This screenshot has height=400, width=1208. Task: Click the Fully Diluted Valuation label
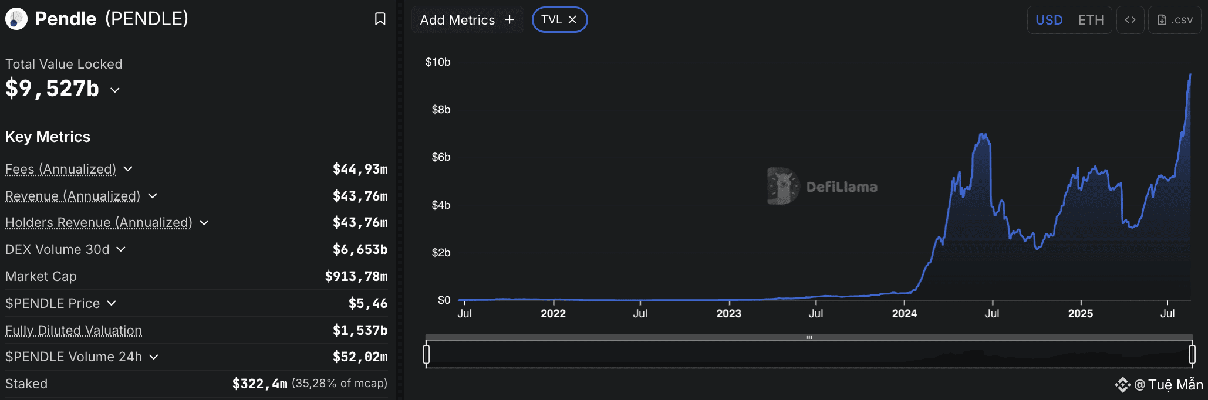click(73, 330)
